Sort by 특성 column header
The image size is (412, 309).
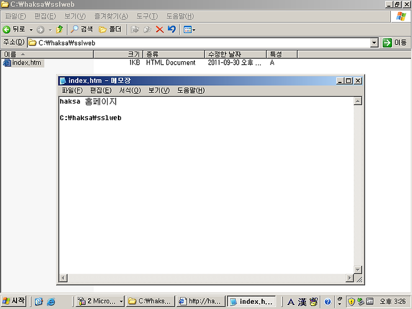pos(282,54)
